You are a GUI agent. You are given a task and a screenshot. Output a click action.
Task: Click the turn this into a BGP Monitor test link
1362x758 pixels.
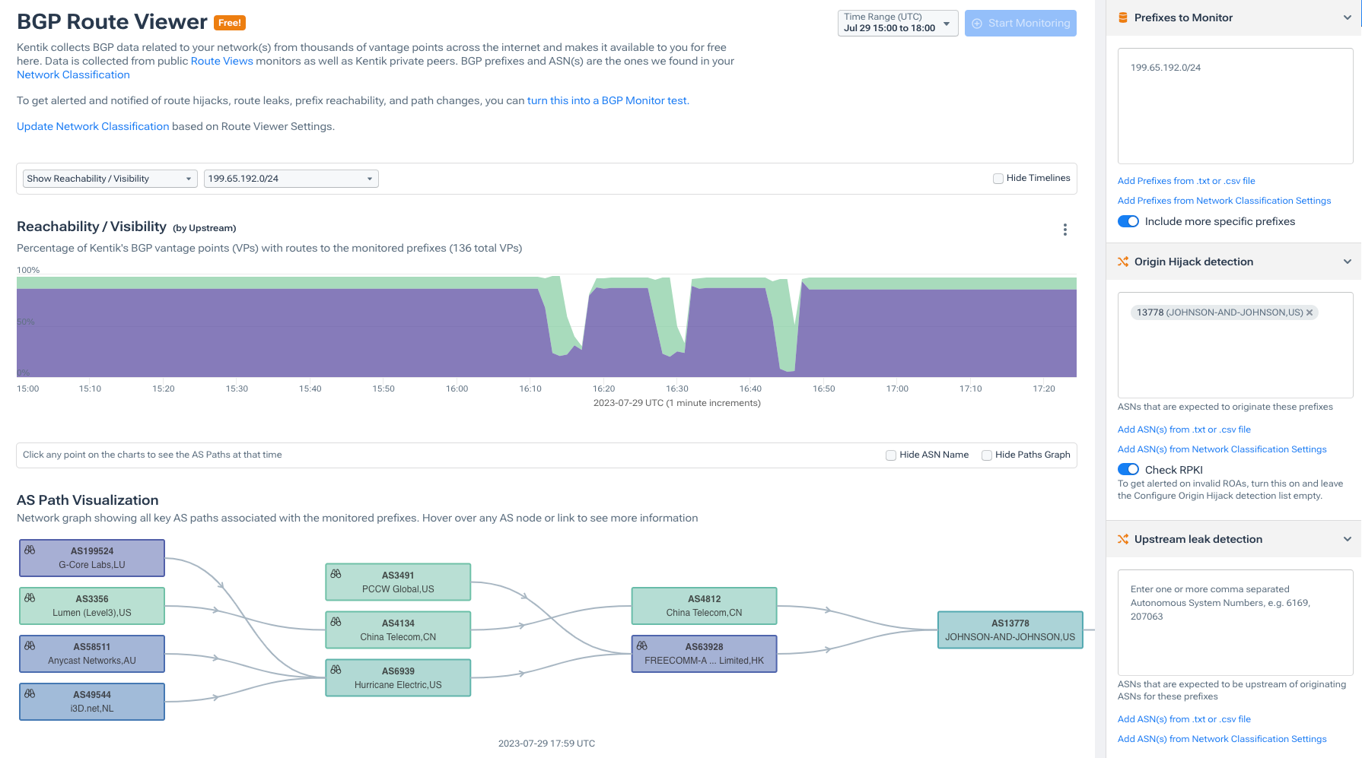coord(607,100)
